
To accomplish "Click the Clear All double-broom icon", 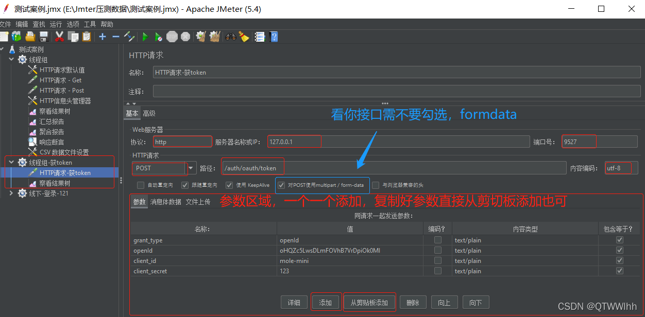I will pyautogui.click(x=215, y=37).
